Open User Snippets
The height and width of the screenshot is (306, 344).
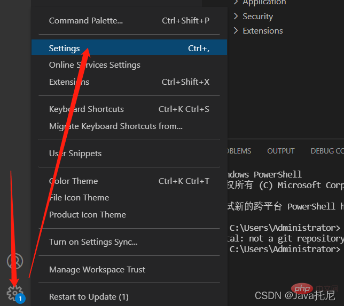[x=129, y=154]
